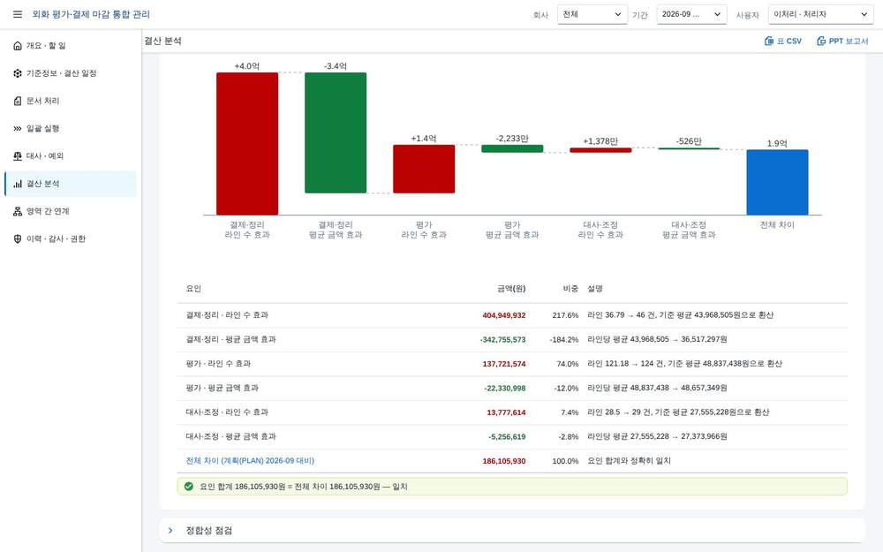Select the 결제·정리 · 평균 금액 효과 row
The image size is (883, 552).
click(512, 340)
